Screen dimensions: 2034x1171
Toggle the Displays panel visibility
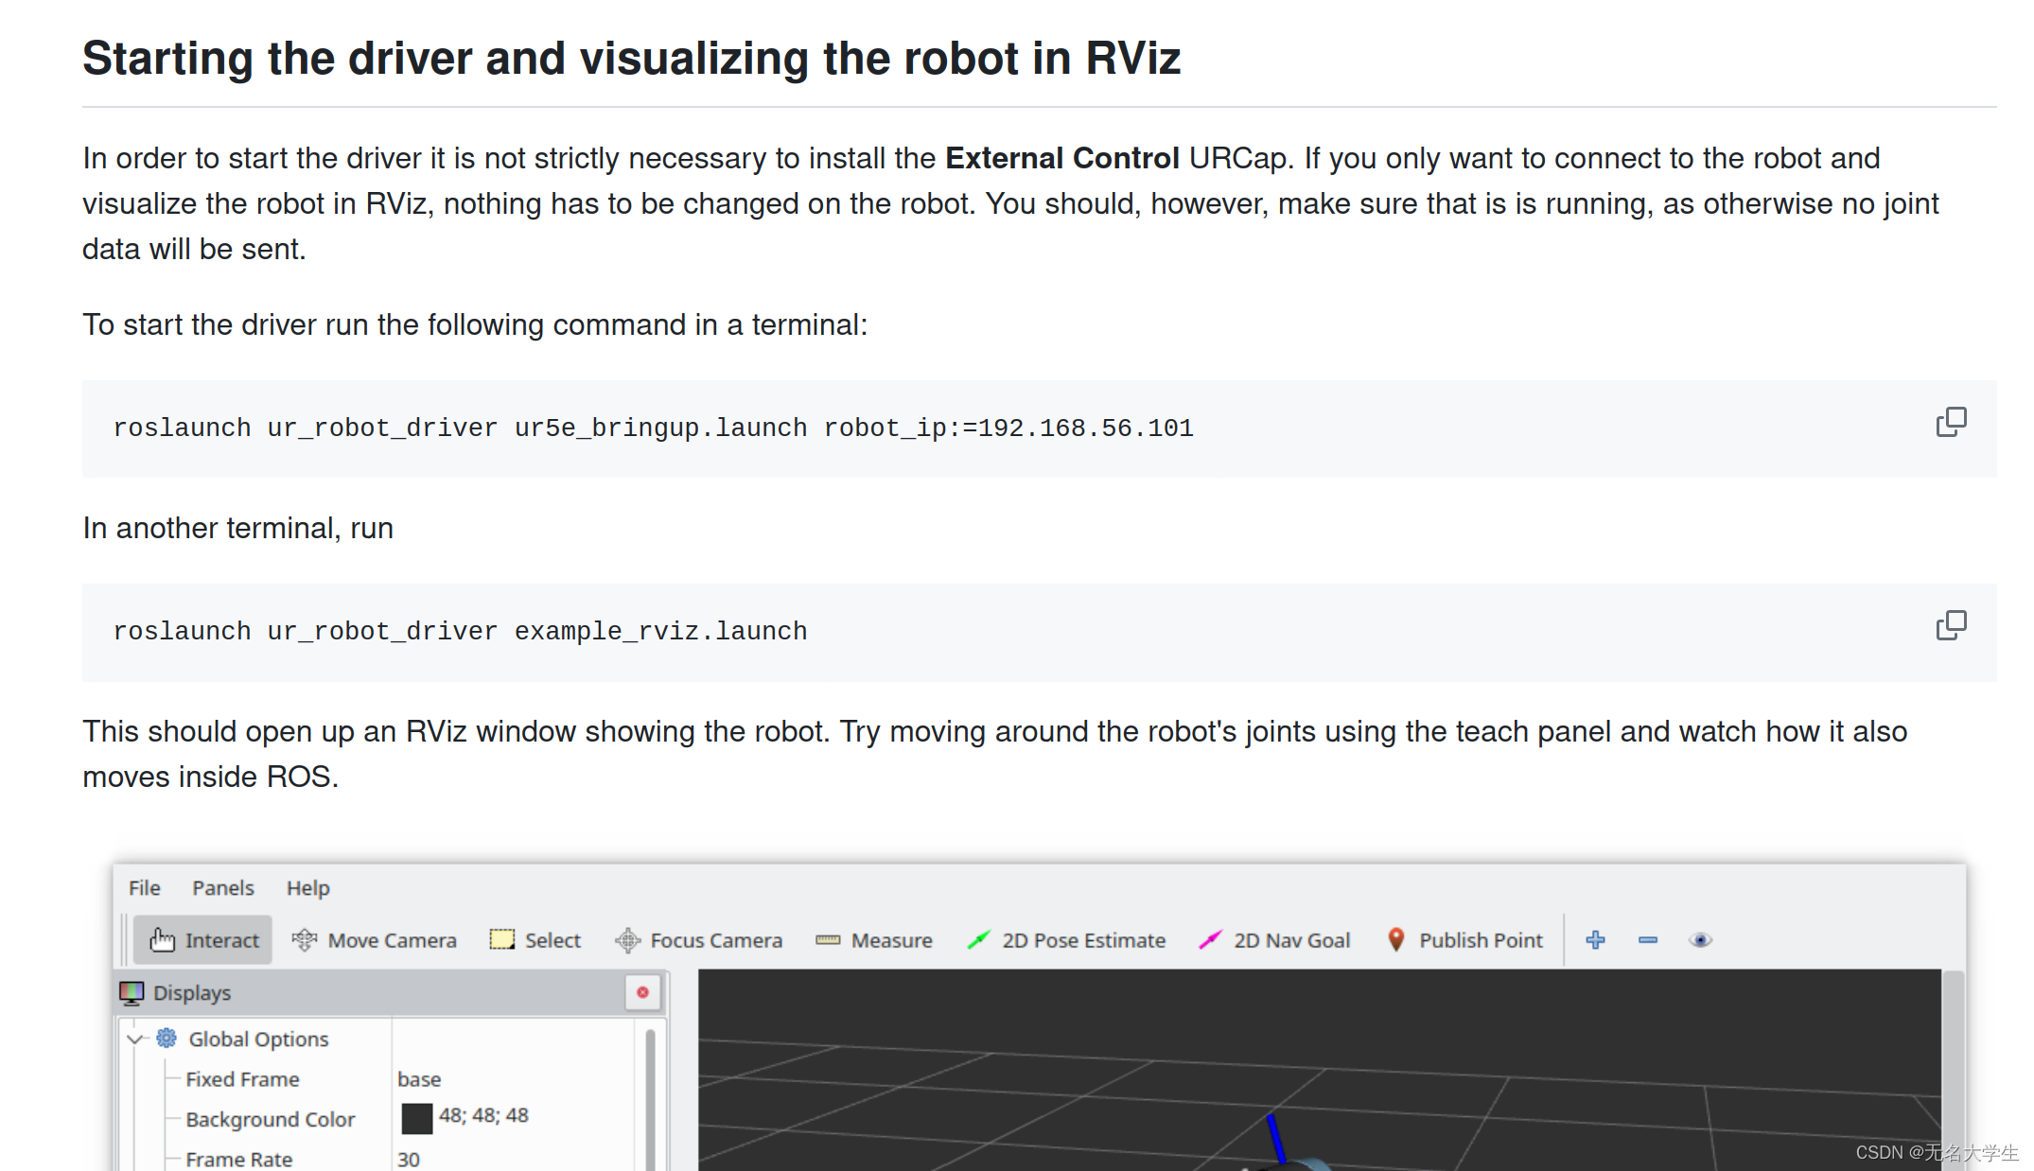(641, 992)
